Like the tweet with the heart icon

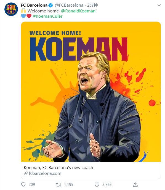pos(97,184)
